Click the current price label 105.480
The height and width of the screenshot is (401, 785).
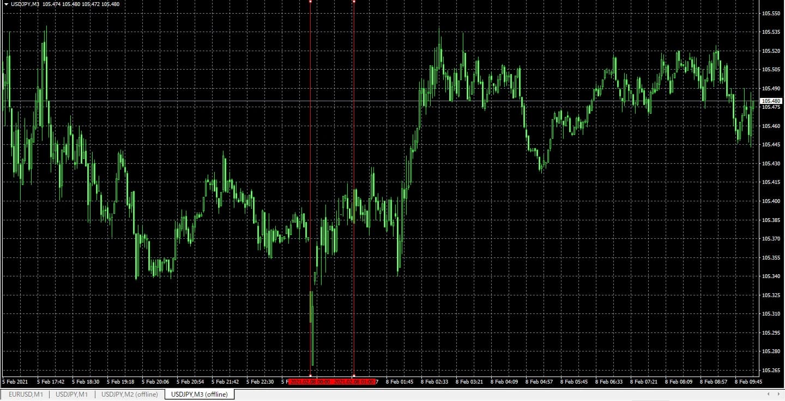click(771, 101)
